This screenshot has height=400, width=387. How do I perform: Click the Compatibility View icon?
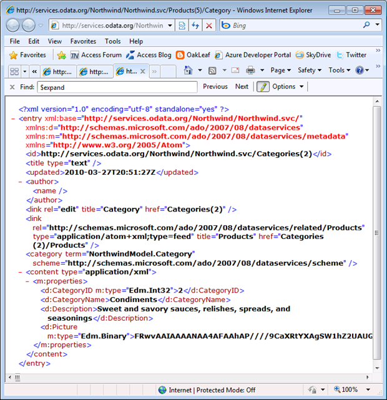(x=182, y=26)
